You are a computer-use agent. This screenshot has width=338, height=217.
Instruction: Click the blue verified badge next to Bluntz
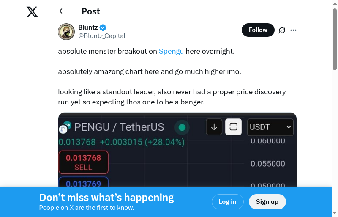click(x=103, y=27)
